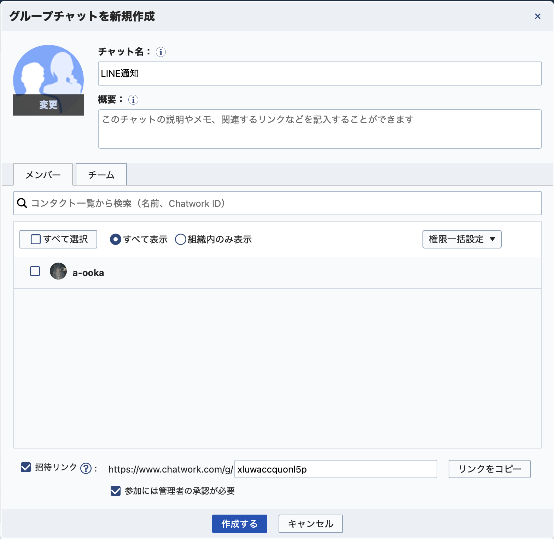Select the すべて表示 radio button
The image size is (554, 539).
116,239
